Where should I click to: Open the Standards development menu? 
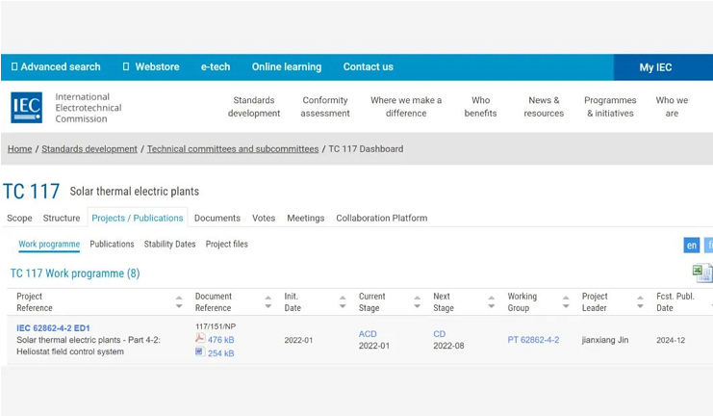pyautogui.click(x=254, y=107)
